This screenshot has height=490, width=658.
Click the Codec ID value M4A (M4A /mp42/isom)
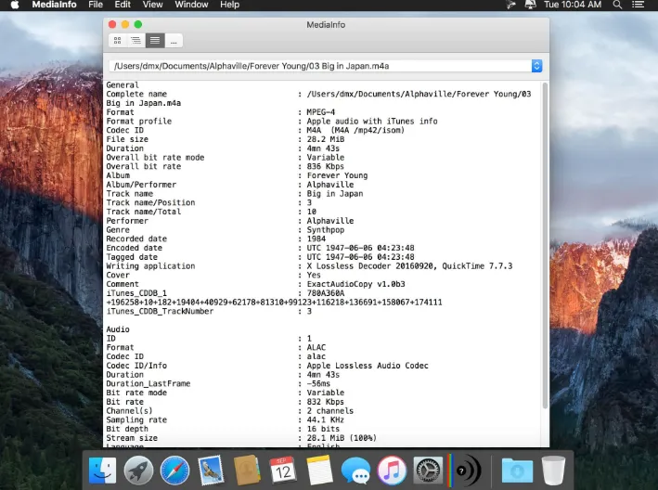(355, 130)
